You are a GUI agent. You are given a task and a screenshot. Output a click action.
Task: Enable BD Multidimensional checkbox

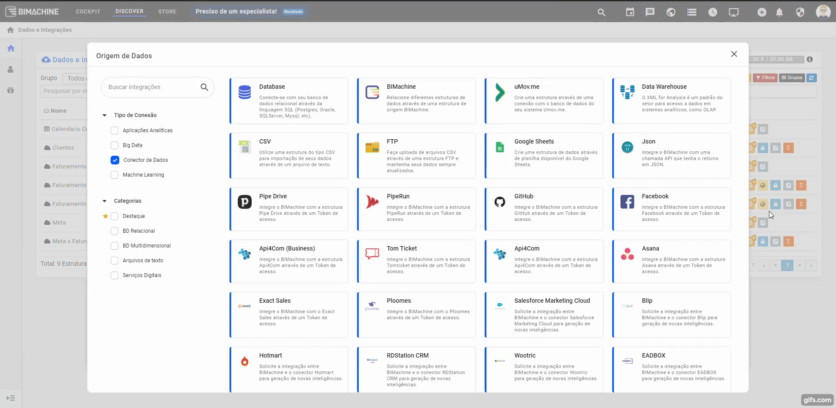115,246
